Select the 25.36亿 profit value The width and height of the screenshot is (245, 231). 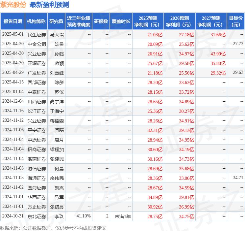click(155, 111)
